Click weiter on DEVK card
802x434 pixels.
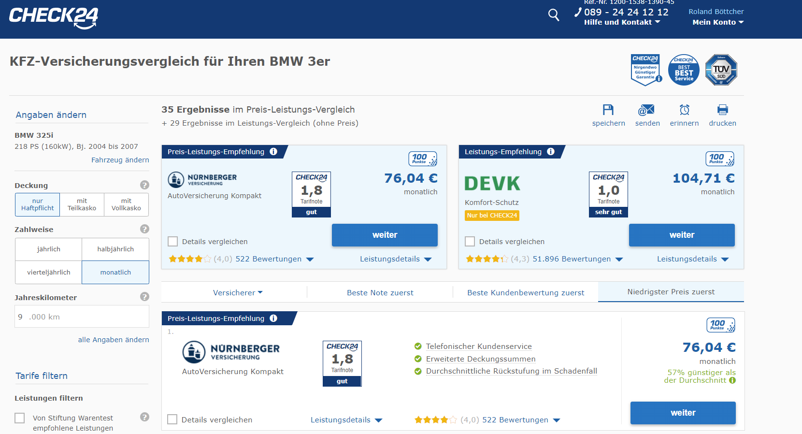point(682,235)
